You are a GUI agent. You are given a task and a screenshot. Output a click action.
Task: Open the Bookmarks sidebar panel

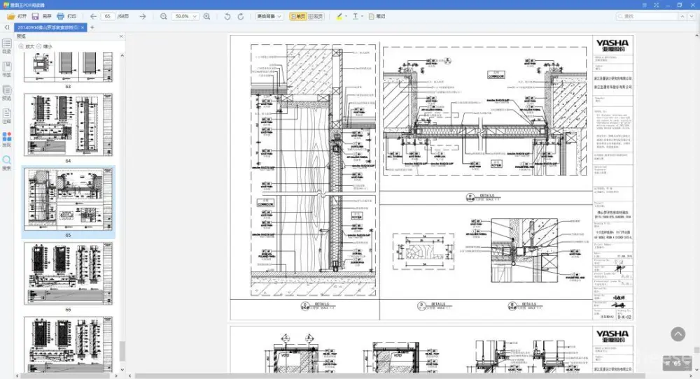tap(6, 67)
